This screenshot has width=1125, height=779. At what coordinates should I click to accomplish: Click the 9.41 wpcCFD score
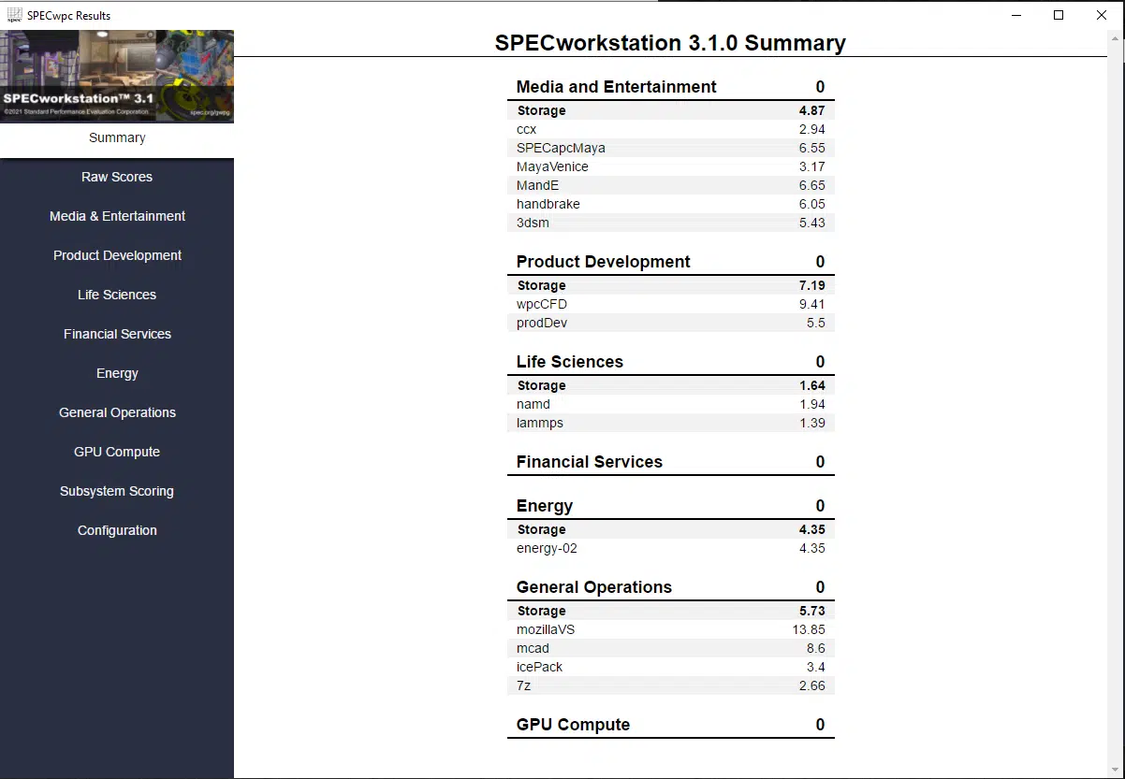tap(812, 304)
